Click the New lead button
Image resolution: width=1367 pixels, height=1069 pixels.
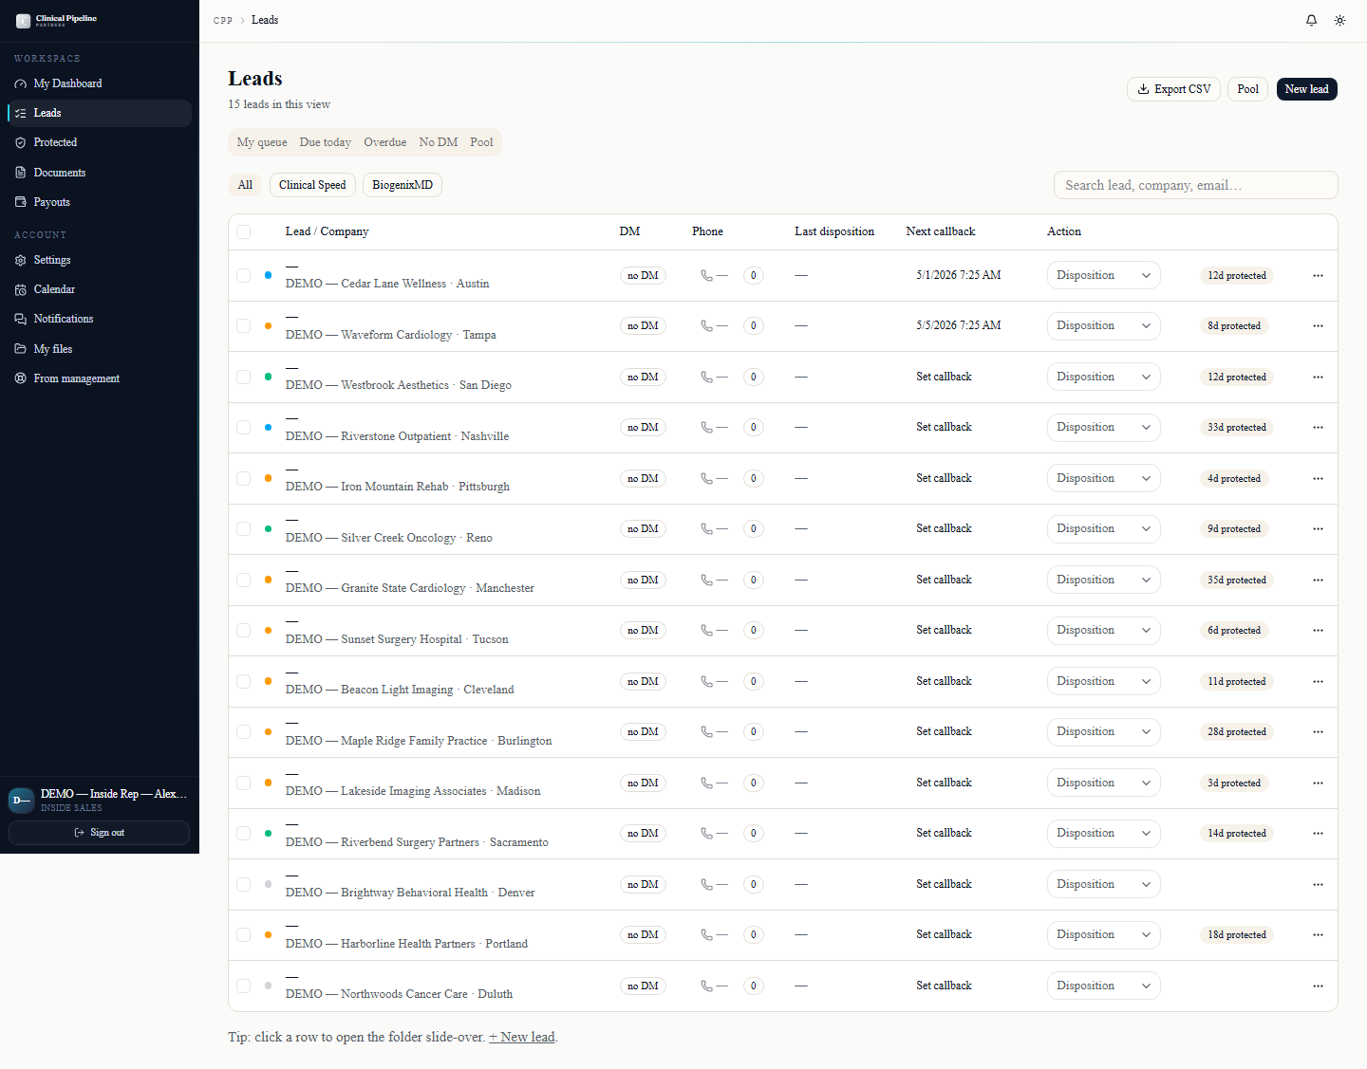[1306, 89]
